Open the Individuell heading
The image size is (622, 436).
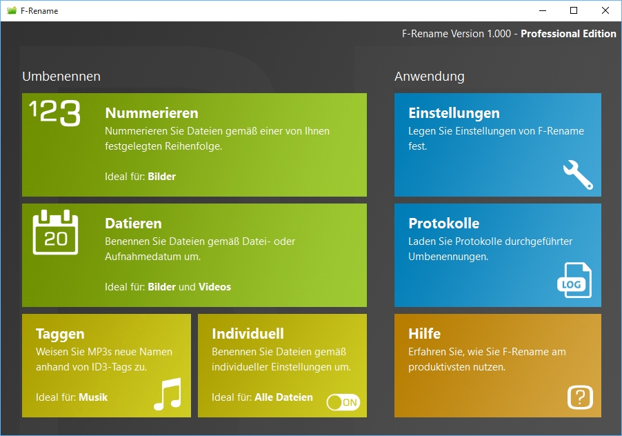click(x=248, y=334)
